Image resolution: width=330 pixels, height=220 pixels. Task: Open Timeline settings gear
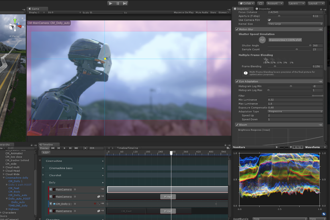click(228, 148)
